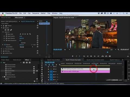Open mask tracking method wrench options
130x97 pixels.
pyautogui.click(x=30, y=34)
